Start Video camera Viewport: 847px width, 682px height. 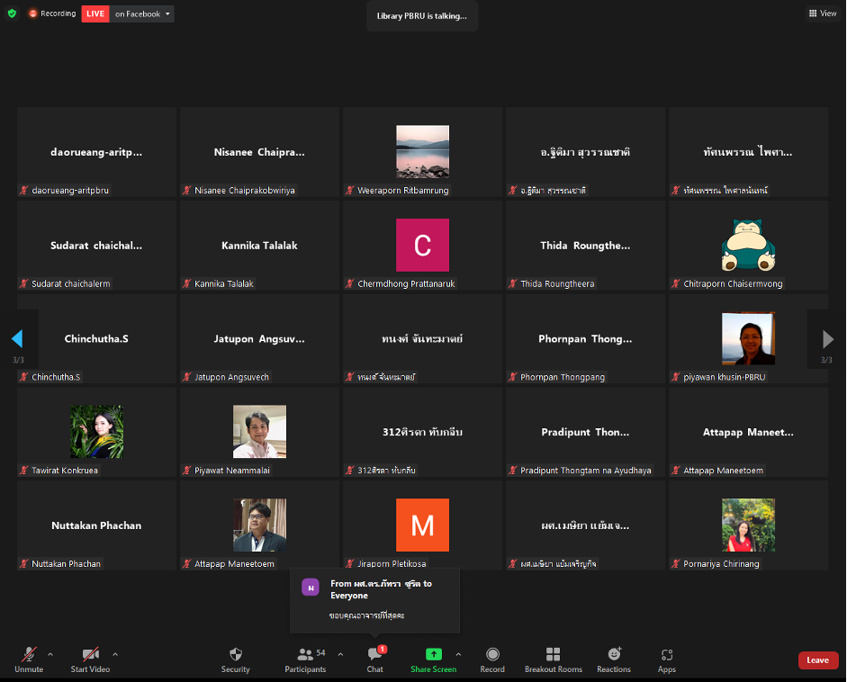pos(90,659)
